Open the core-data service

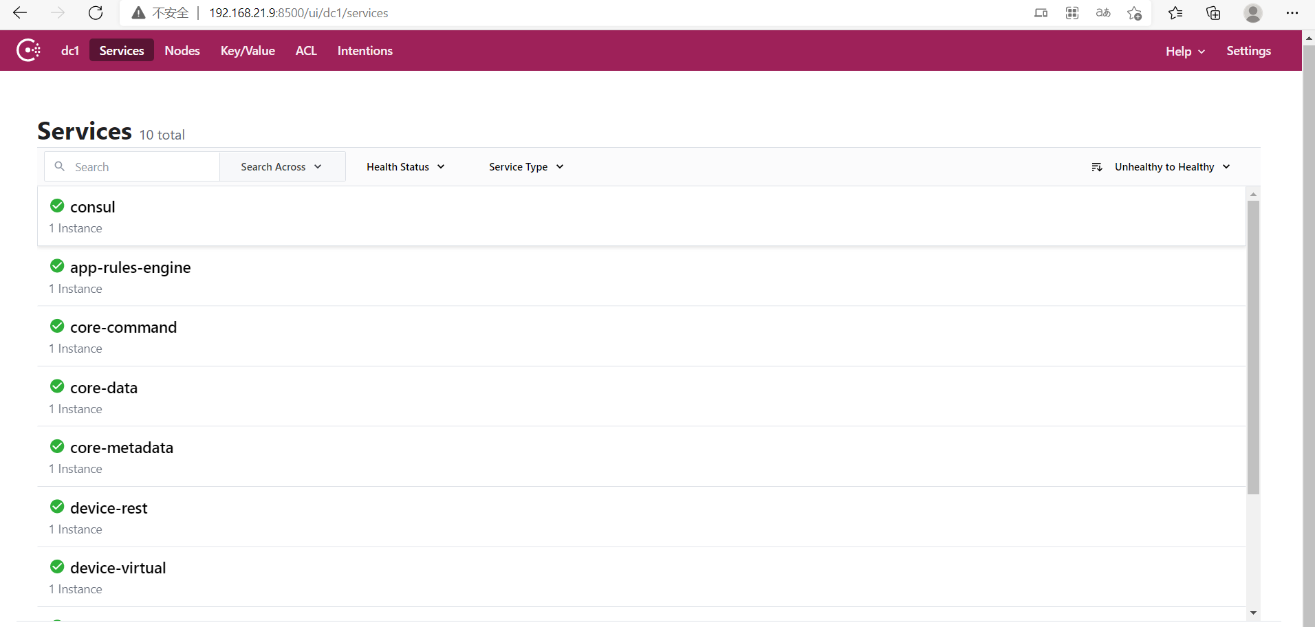pos(641,397)
